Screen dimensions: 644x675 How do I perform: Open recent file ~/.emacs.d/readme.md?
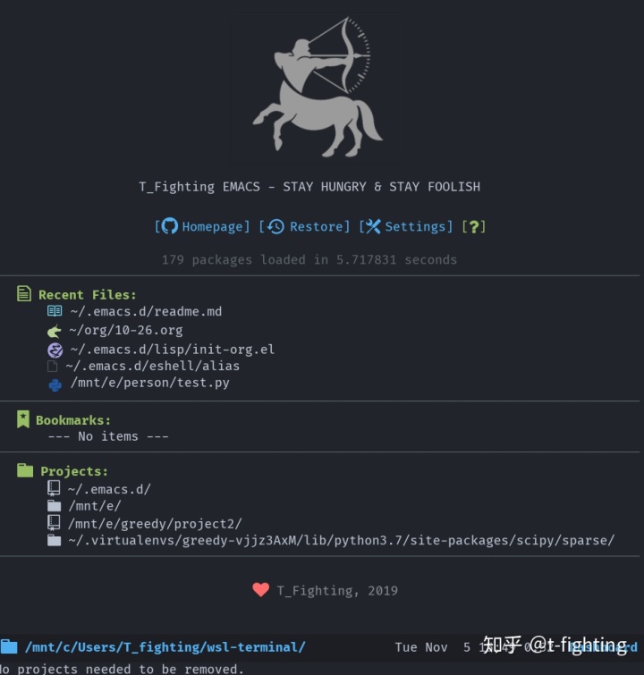click(146, 311)
